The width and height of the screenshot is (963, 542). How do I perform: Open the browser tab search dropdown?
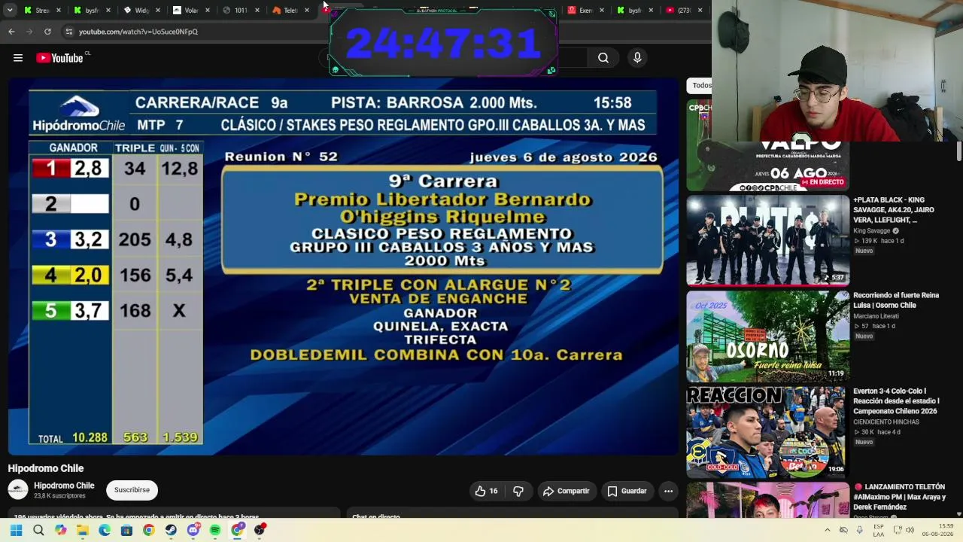[x=8, y=11]
